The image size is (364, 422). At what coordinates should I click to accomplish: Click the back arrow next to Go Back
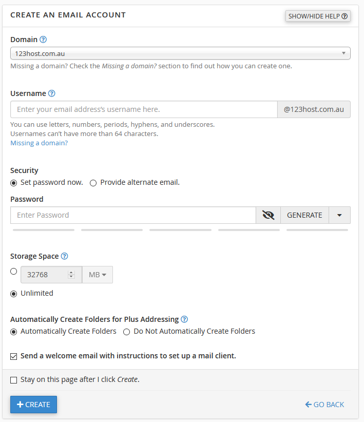tap(307, 404)
